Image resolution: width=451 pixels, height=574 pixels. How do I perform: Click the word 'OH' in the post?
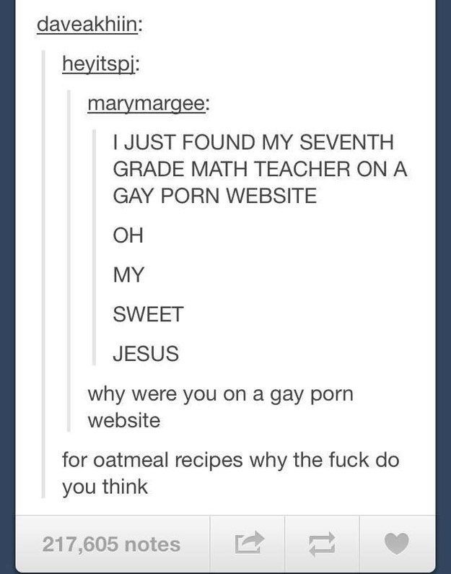click(x=128, y=235)
